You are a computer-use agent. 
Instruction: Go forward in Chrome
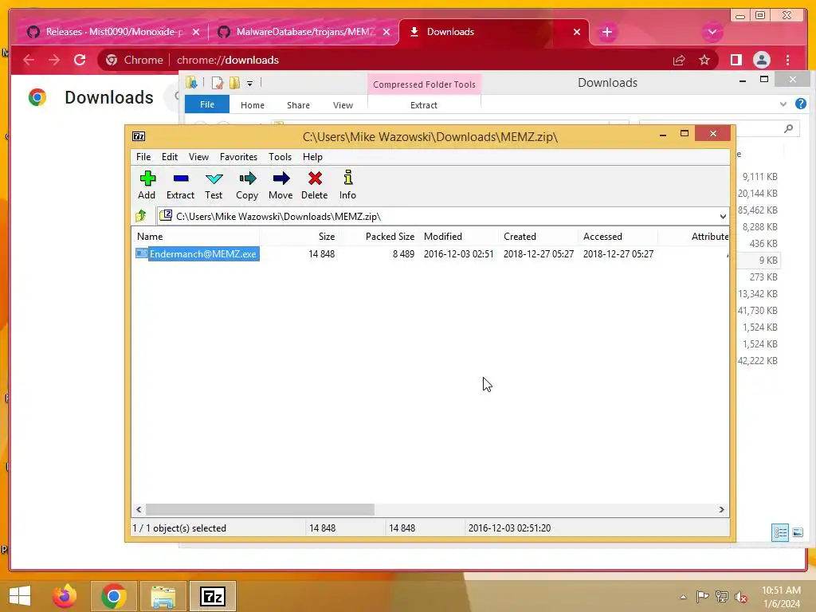(x=54, y=60)
